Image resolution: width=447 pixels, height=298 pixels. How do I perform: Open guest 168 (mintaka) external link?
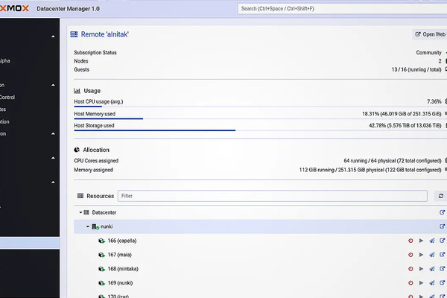point(442,269)
